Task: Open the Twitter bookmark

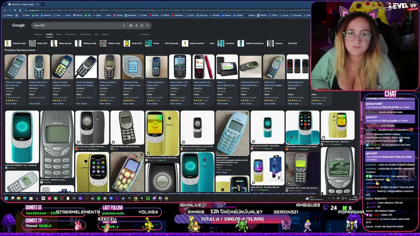Action: [x=108, y=15]
